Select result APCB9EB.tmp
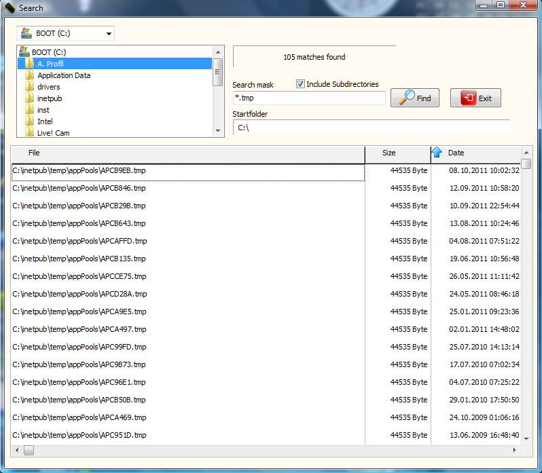The width and height of the screenshot is (542, 473). [x=188, y=172]
